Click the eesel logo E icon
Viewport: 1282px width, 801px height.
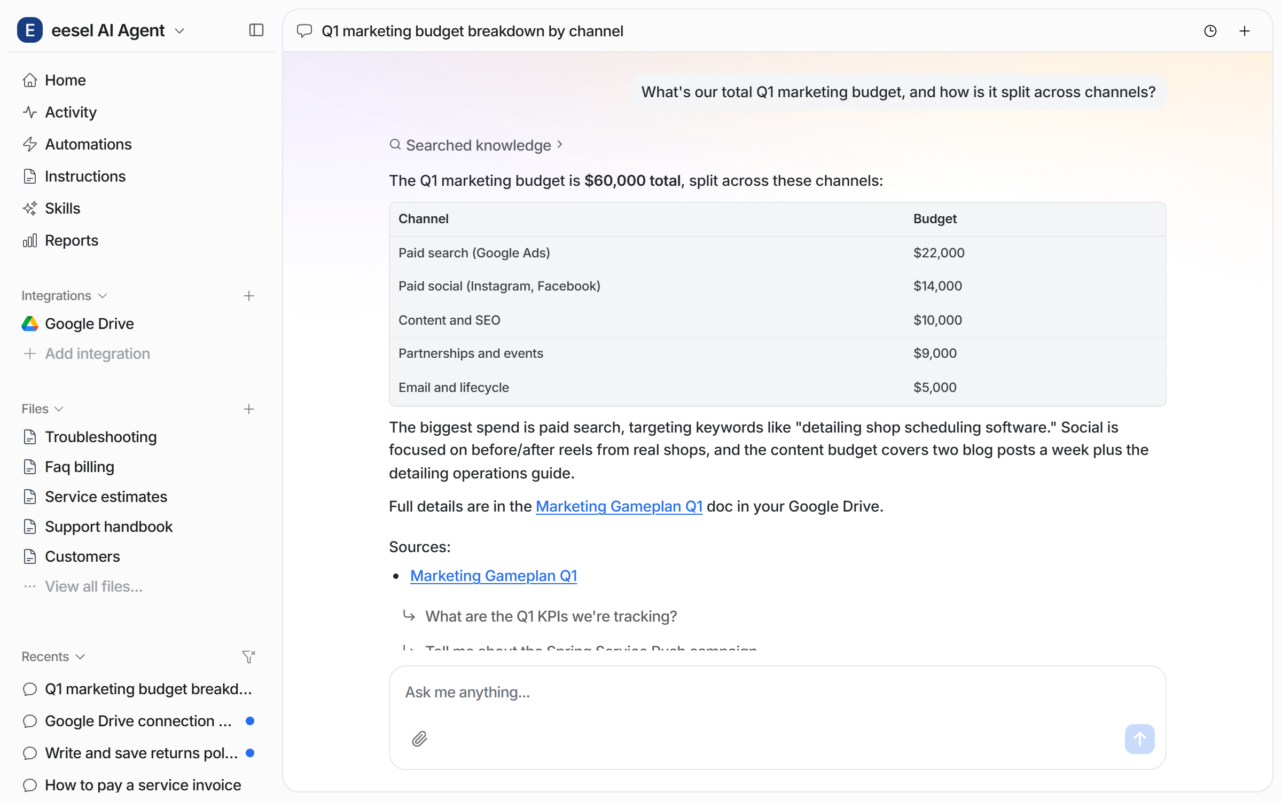pos(30,30)
